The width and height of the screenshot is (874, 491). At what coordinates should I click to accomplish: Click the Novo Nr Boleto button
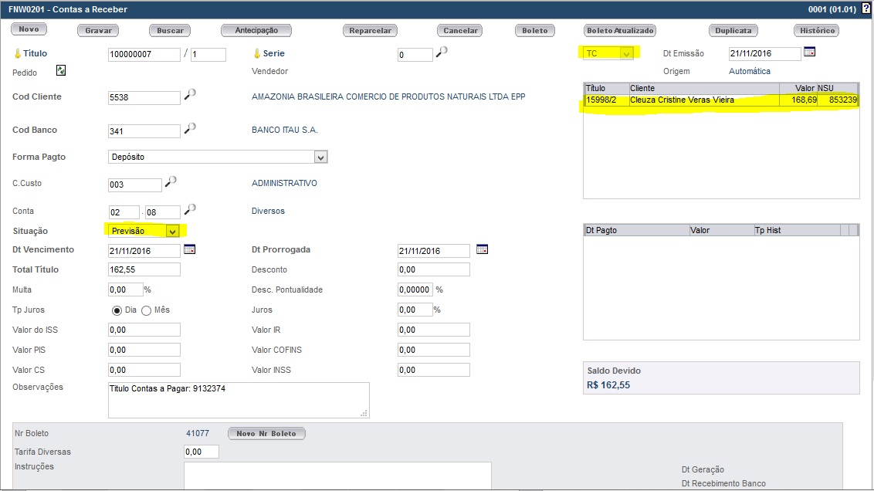tap(266, 434)
